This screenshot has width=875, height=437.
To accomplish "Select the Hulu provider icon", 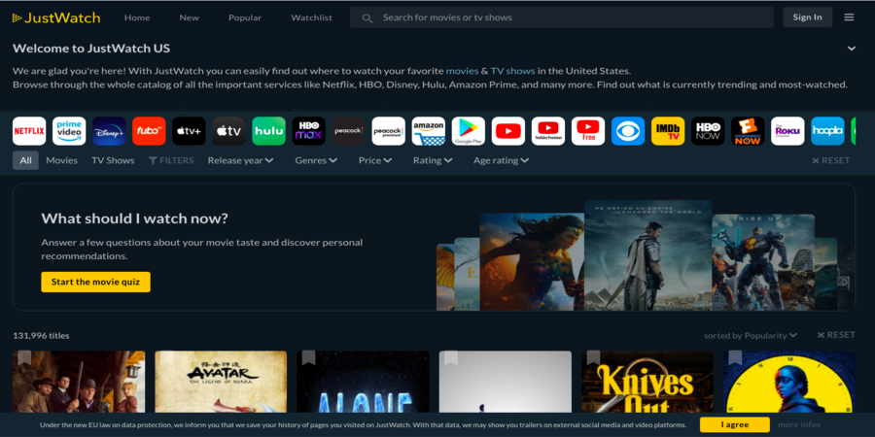I will pos(269,131).
